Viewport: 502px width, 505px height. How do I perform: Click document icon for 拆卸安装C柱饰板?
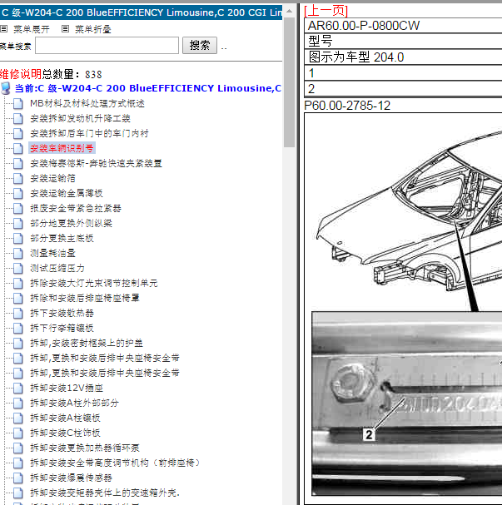pos(18,433)
